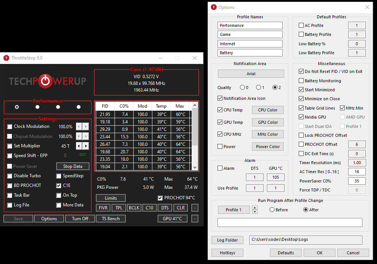Turn off the Start Minimized option
Viewport: 377px width, 264px height.
tap(301, 89)
